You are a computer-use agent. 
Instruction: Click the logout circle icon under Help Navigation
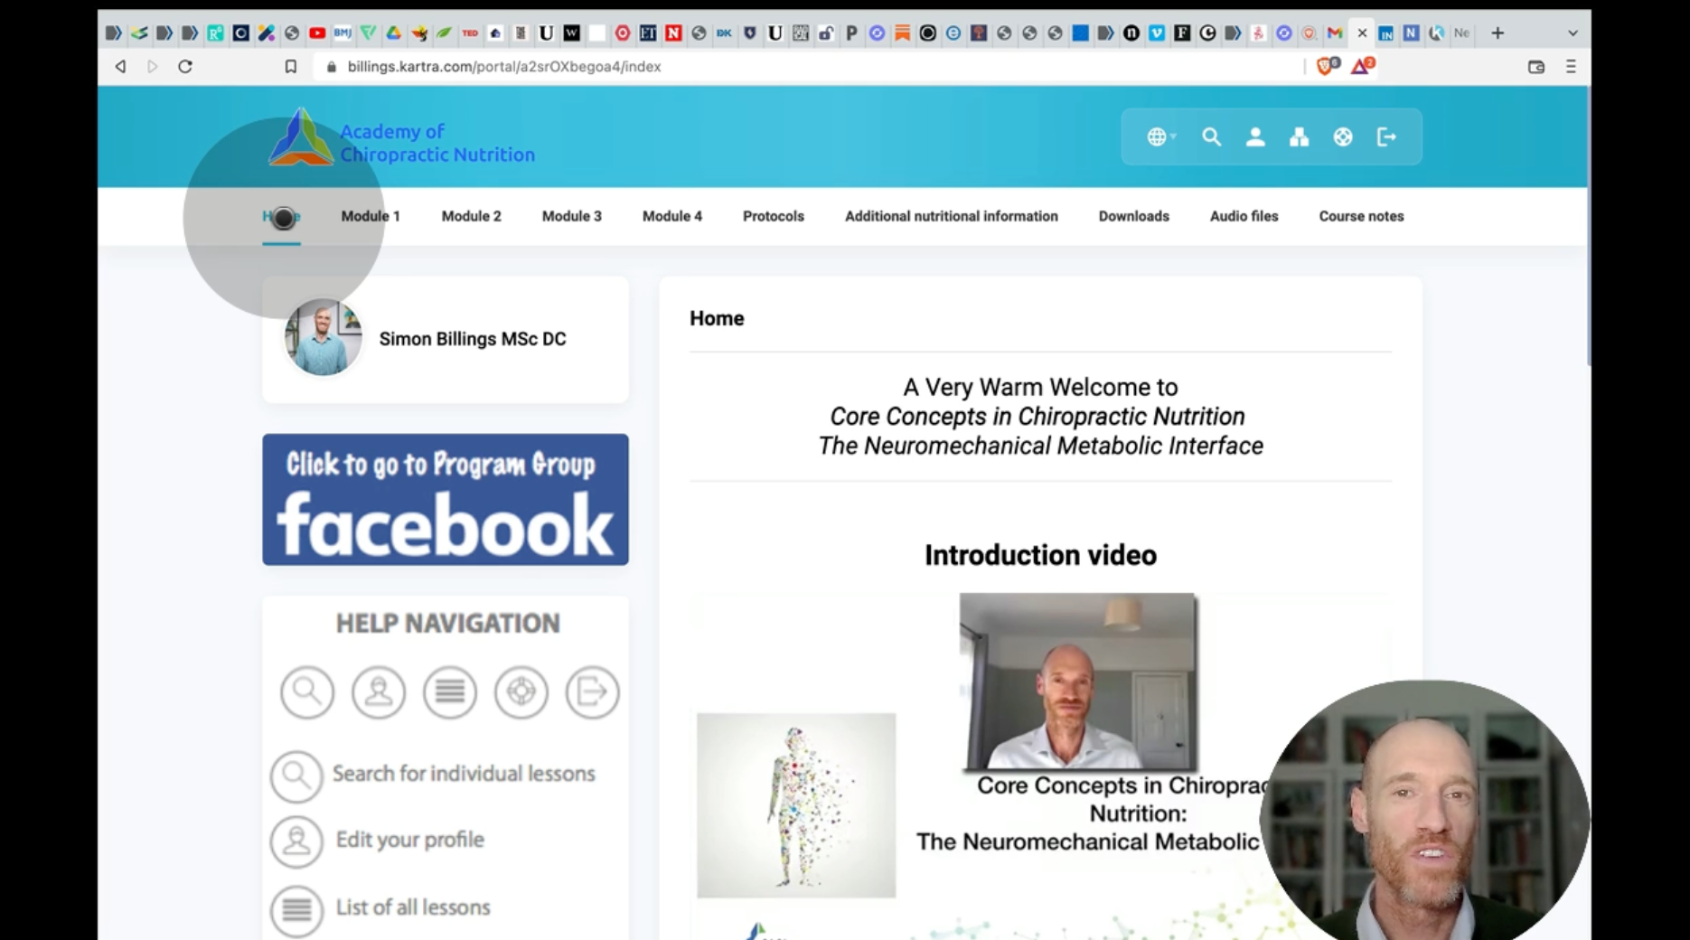pos(593,692)
